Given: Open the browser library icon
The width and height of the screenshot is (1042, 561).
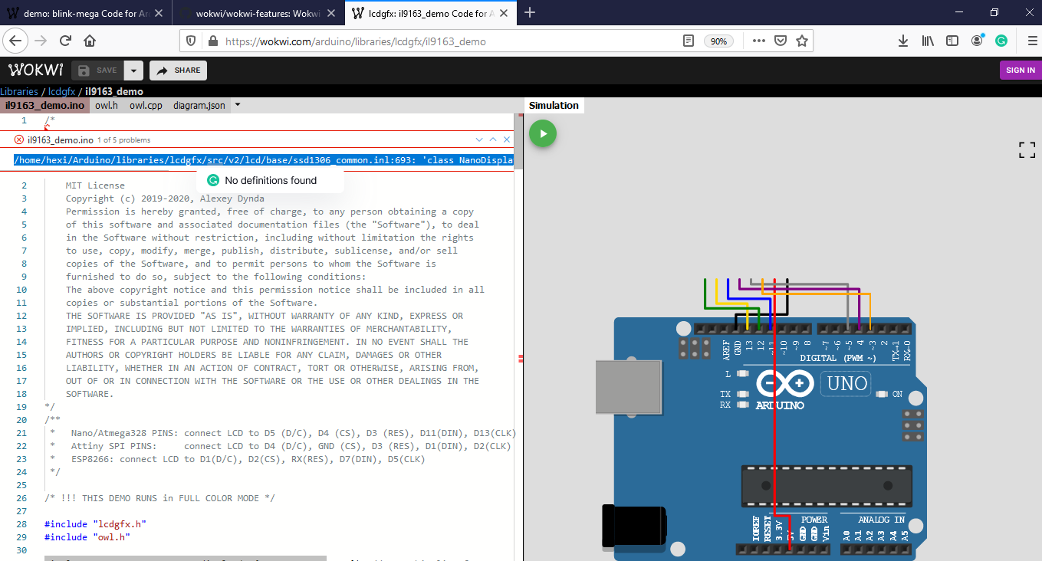Looking at the screenshot, I should (x=928, y=41).
